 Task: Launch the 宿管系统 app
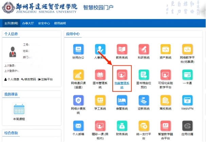coord(122,100)
